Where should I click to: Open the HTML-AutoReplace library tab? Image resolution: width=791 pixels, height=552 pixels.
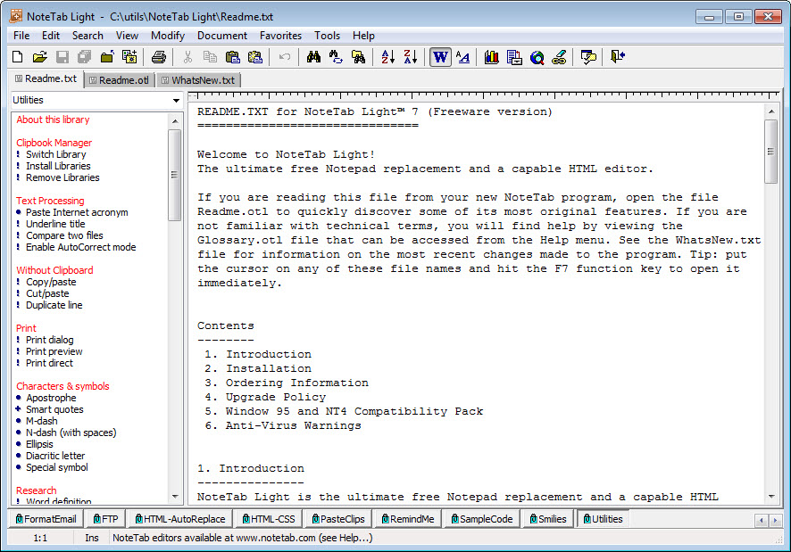180,519
